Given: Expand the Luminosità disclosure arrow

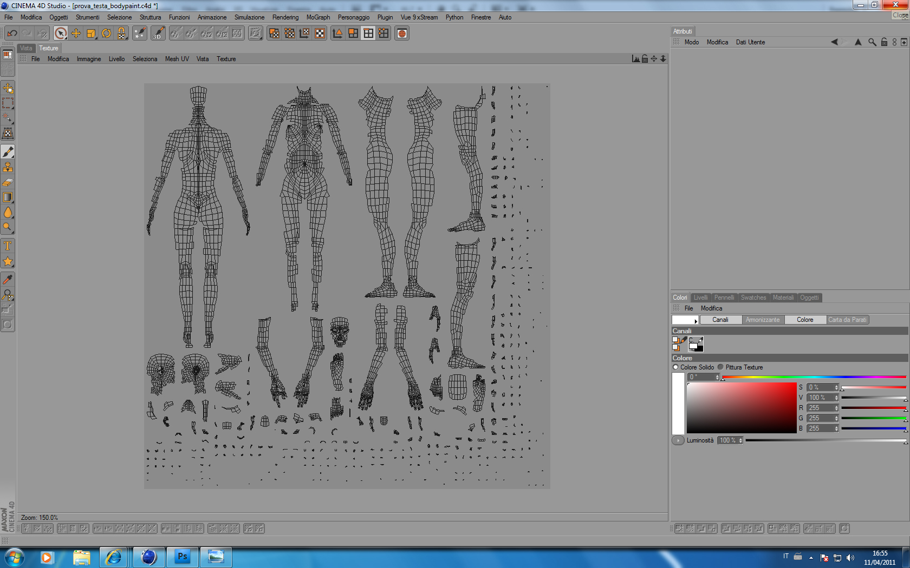Looking at the screenshot, I should pyautogui.click(x=678, y=440).
